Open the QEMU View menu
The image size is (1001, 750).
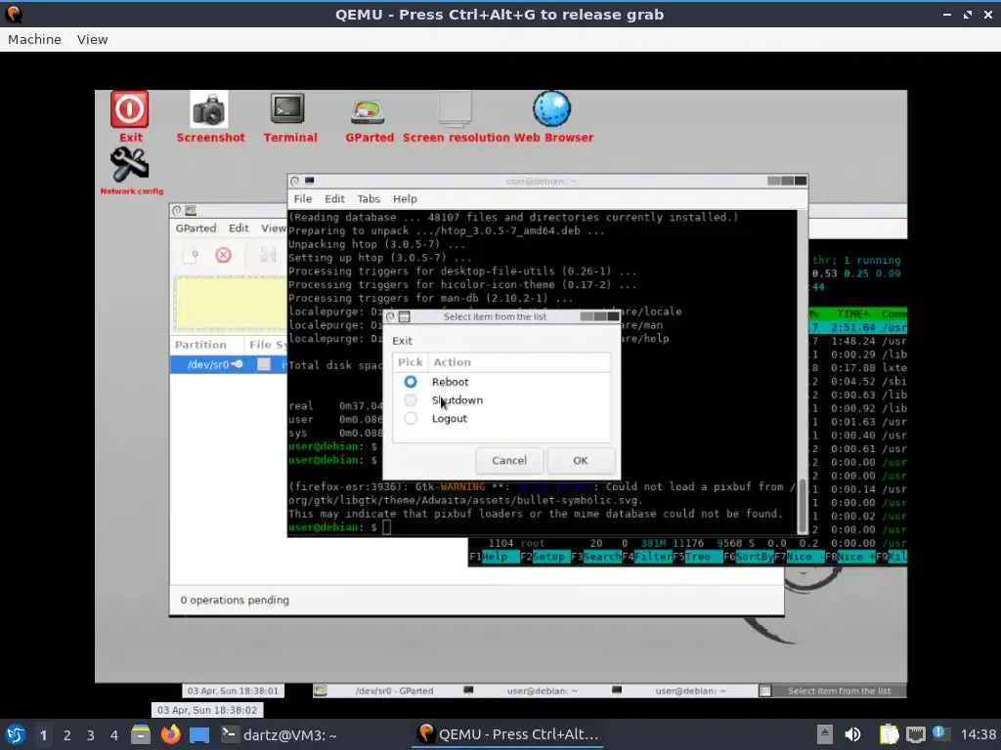pyautogui.click(x=93, y=39)
